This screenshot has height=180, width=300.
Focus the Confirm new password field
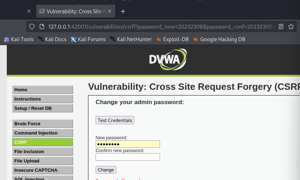128,157
